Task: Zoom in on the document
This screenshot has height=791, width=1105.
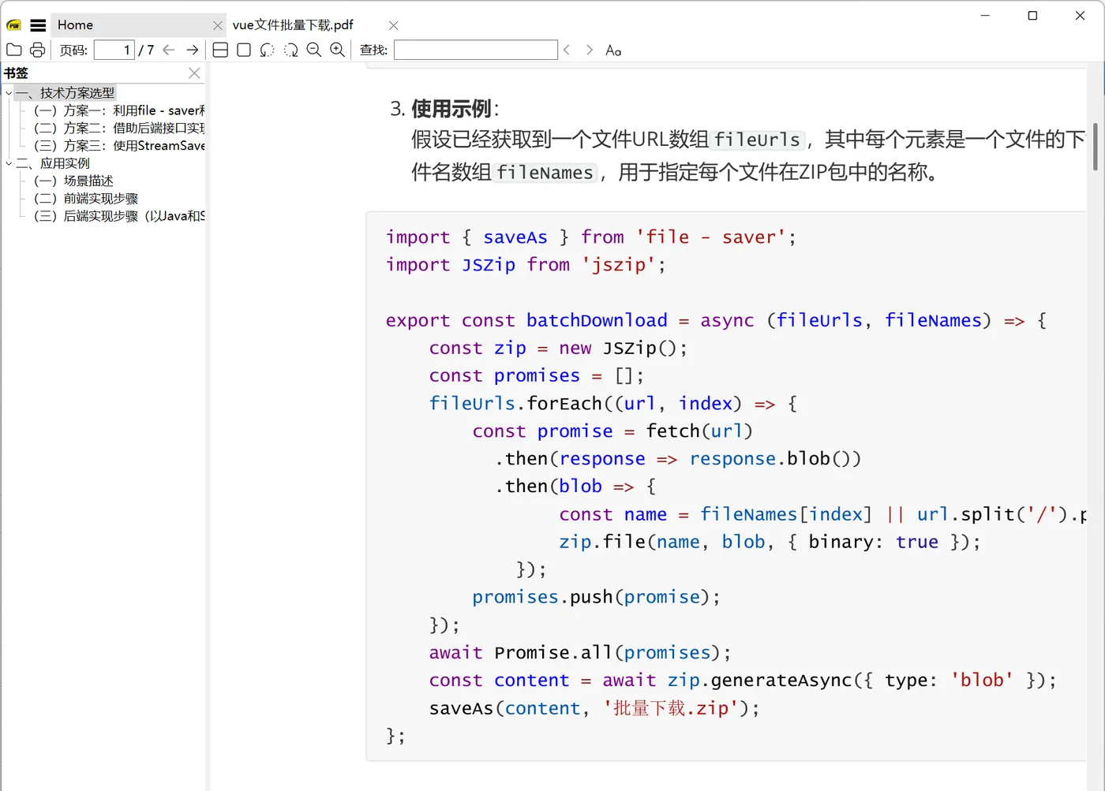Action: pyautogui.click(x=337, y=50)
